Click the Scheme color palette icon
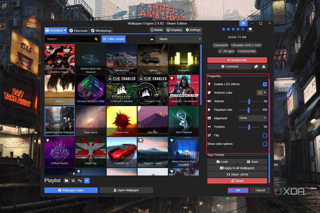320x213 pixels. pos(209,93)
